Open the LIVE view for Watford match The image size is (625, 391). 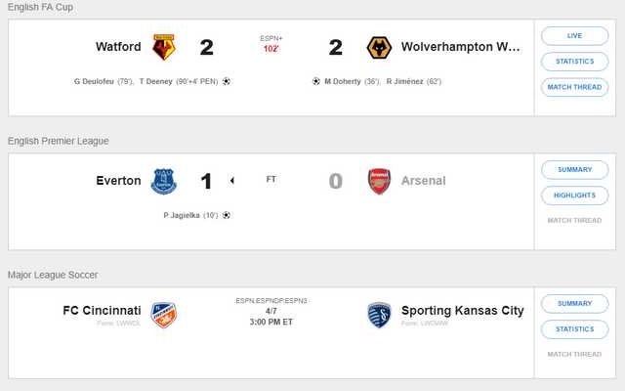pos(575,36)
